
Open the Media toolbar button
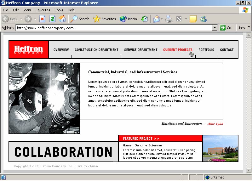(x=128, y=19)
